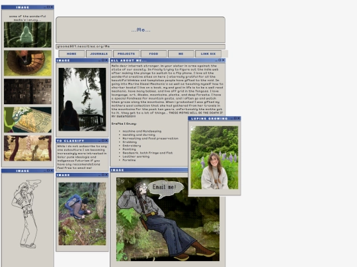The height and width of the screenshot is (267, 357).
Task: Click the portrait photo among lupine flowers
Action: coord(214,158)
